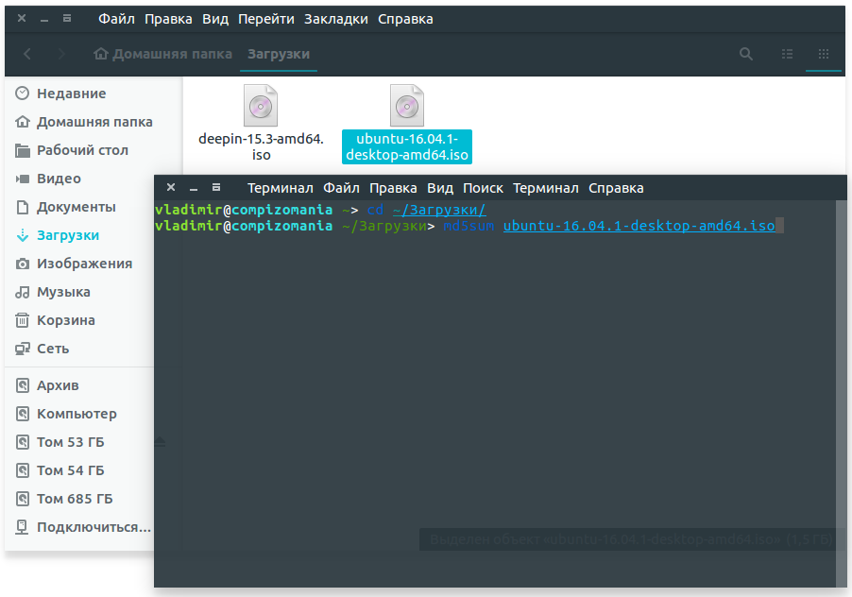Click the home icon in the sidebar
Viewport: 852px width, 597px height.
23,122
